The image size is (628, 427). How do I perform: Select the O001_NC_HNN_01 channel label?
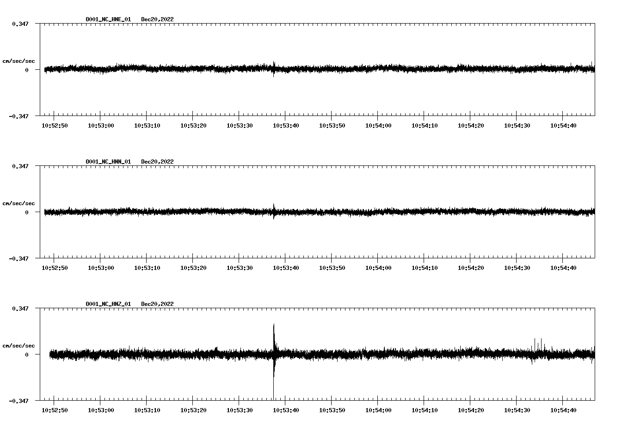click(x=108, y=161)
